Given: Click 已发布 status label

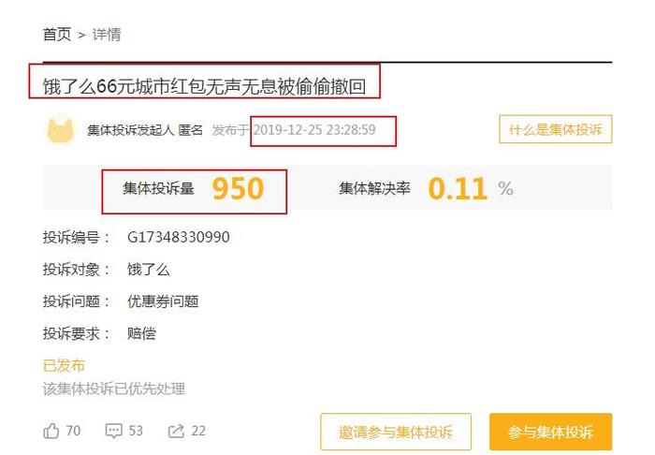Looking at the screenshot, I should pyautogui.click(x=64, y=365).
